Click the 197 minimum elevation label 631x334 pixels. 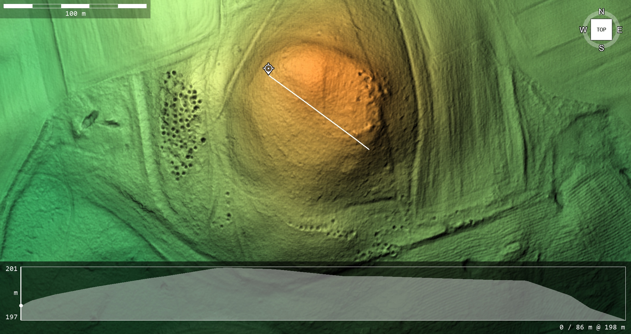(x=12, y=317)
